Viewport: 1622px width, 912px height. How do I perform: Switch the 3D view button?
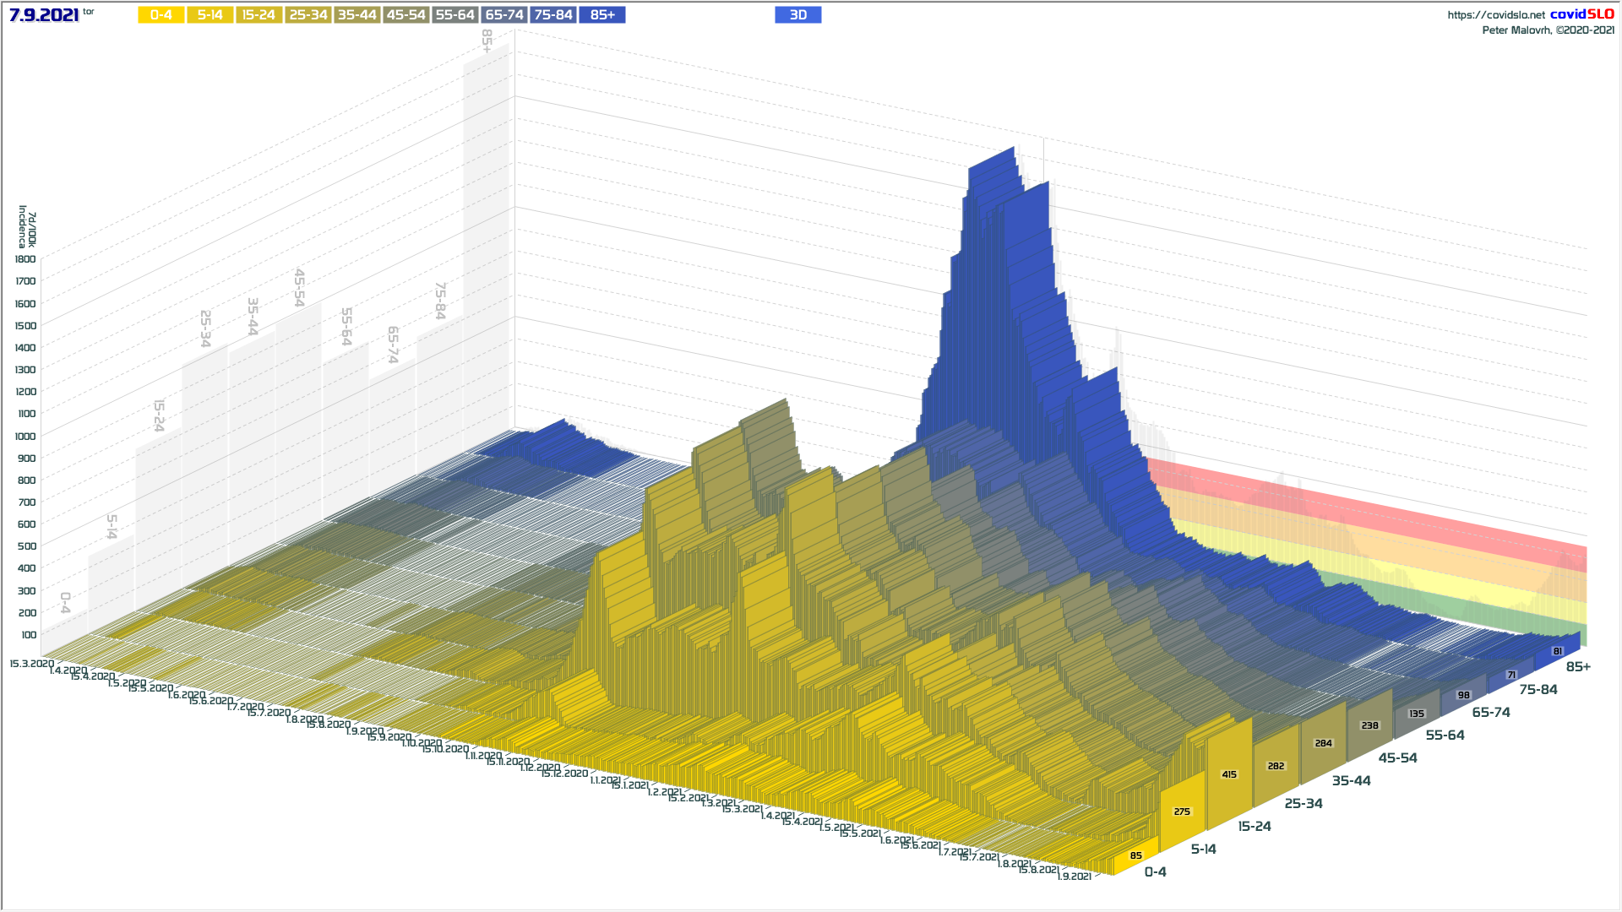pos(797,15)
